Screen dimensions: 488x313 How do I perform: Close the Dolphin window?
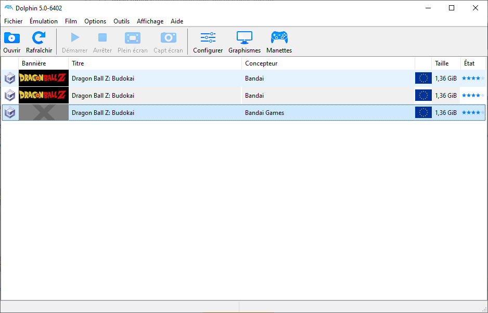click(x=475, y=8)
